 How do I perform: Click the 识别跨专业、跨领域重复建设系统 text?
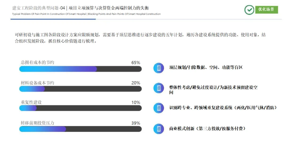coord(201,108)
